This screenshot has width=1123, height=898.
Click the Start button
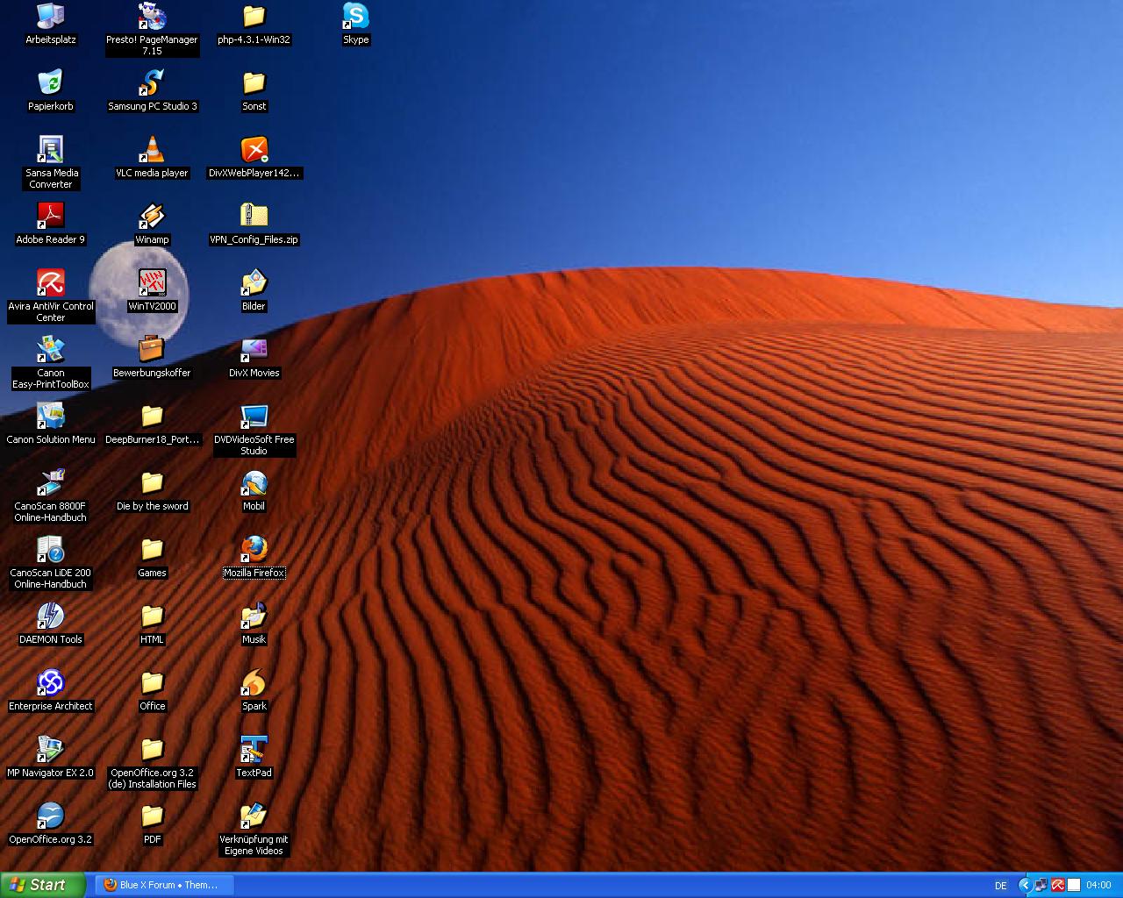42,885
